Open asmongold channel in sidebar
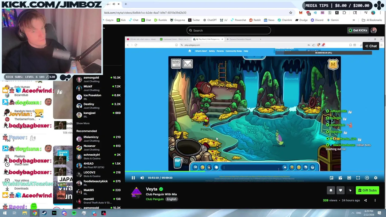Viewport: 386px width, 217px height. point(98,80)
